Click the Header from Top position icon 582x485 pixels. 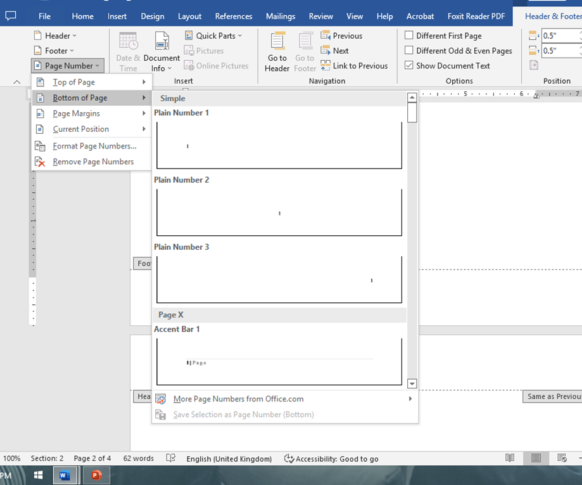tap(534, 36)
